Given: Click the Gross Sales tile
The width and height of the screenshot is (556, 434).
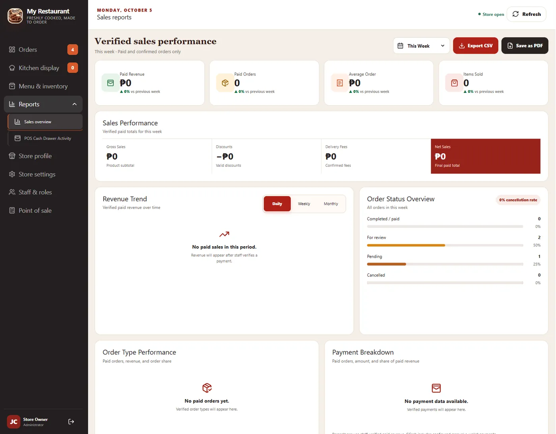Looking at the screenshot, I should [157, 156].
